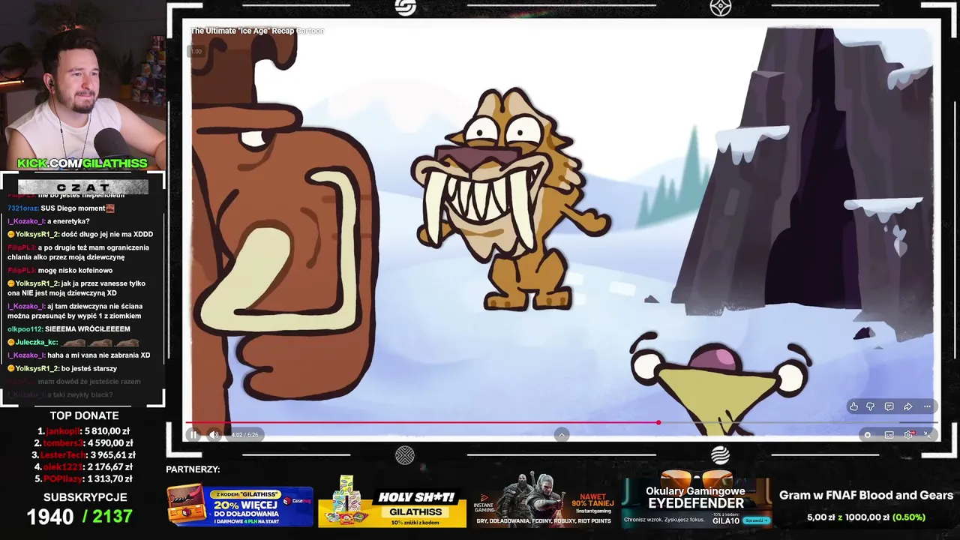Viewport: 960px width, 540px height.
Task: Share the video using arrow icon
Action: tap(907, 406)
